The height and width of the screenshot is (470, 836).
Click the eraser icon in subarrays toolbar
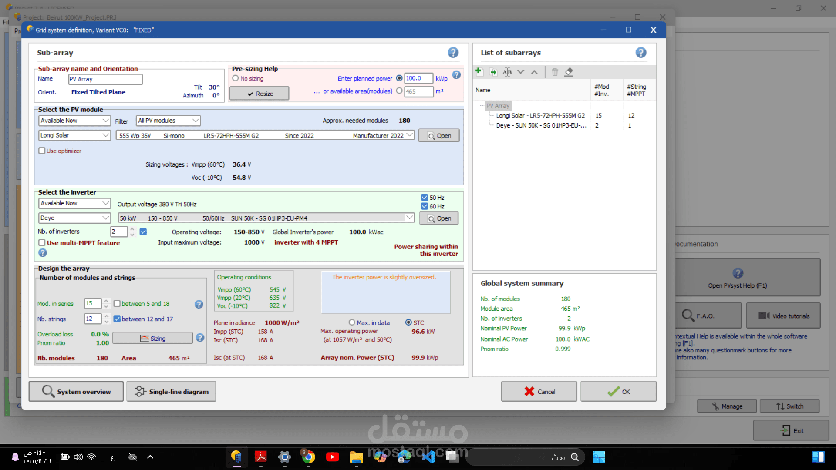click(569, 72)
